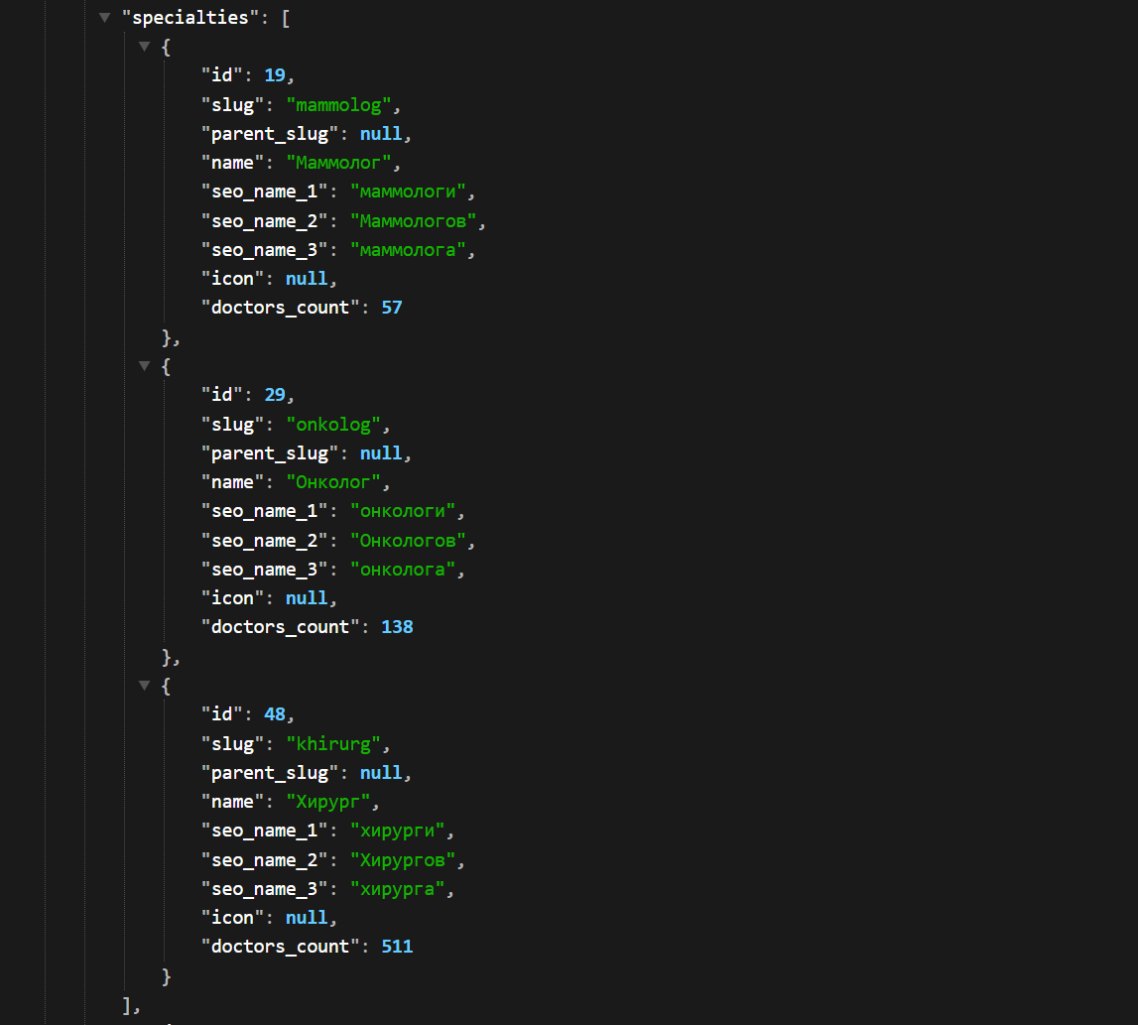Click the doctors_count value 138

[x=397, y=627]
